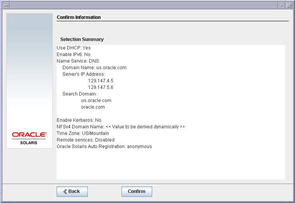Image resolution: width=295 pixels, height=203 pixels.
Task: Click the search domain us.oracle.com entry
Action: 96,101
